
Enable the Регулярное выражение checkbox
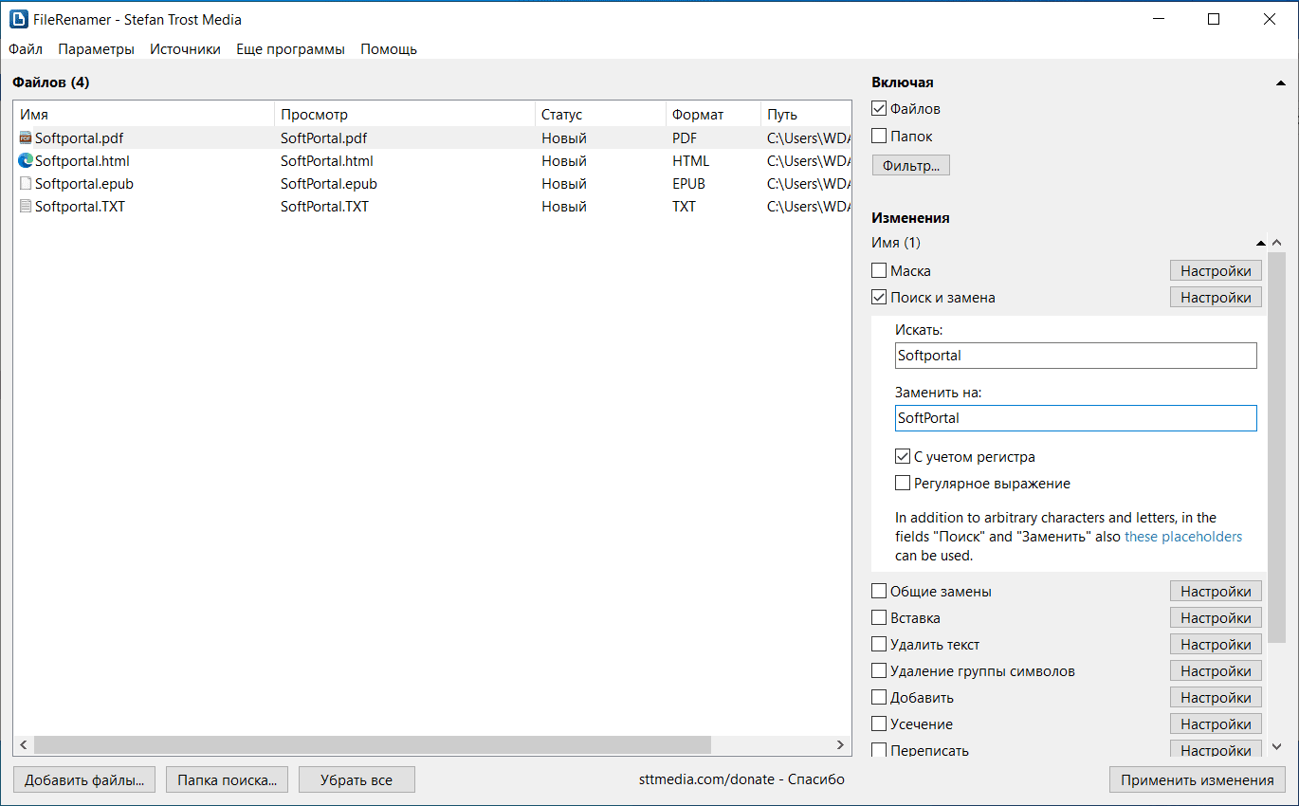[x=903, y=484]
